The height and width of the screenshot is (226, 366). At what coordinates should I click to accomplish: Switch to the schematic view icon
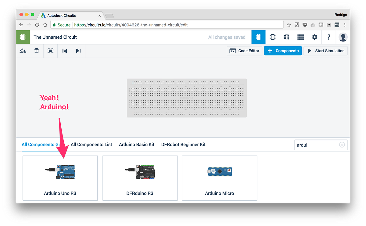point(272,37)
